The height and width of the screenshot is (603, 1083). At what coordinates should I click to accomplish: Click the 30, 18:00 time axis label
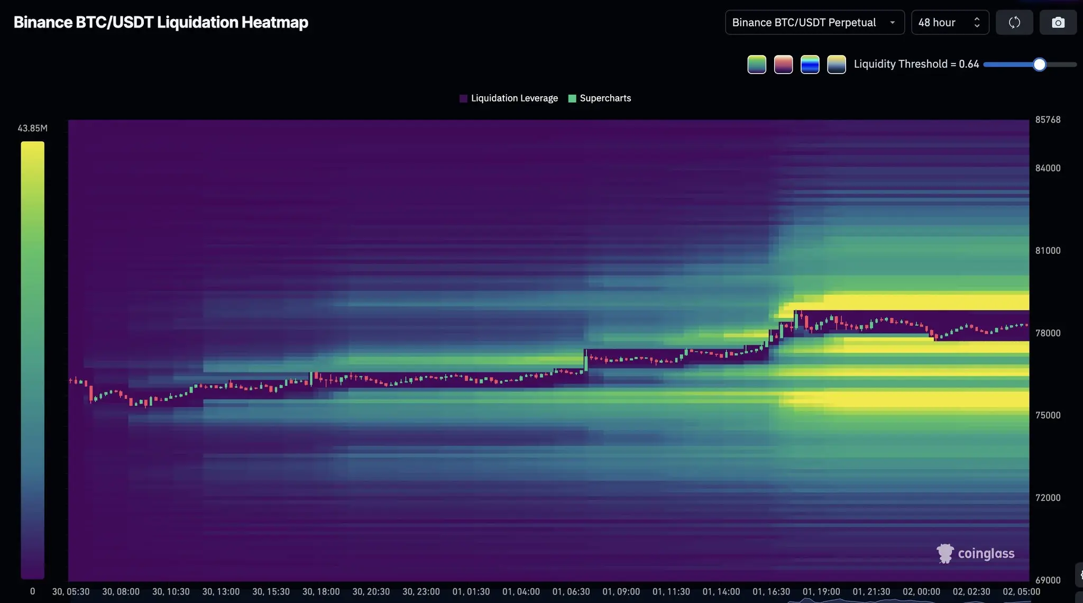point(321,592)
